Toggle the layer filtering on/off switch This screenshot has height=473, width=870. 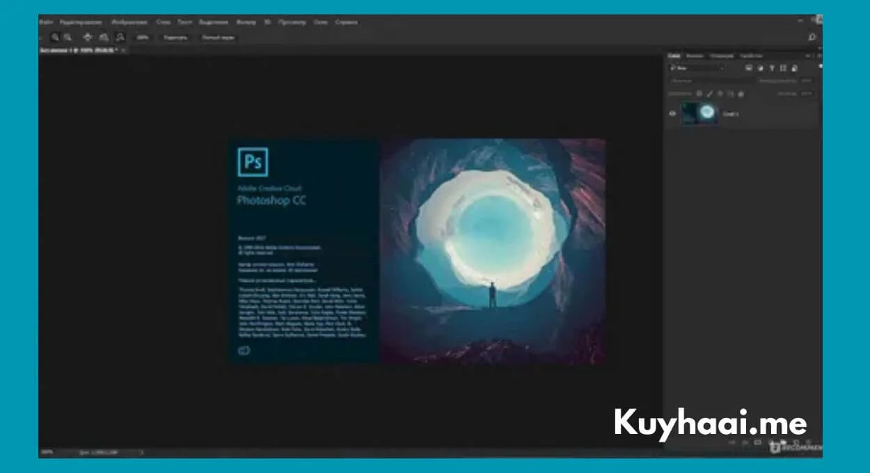(x=820, y=67)
